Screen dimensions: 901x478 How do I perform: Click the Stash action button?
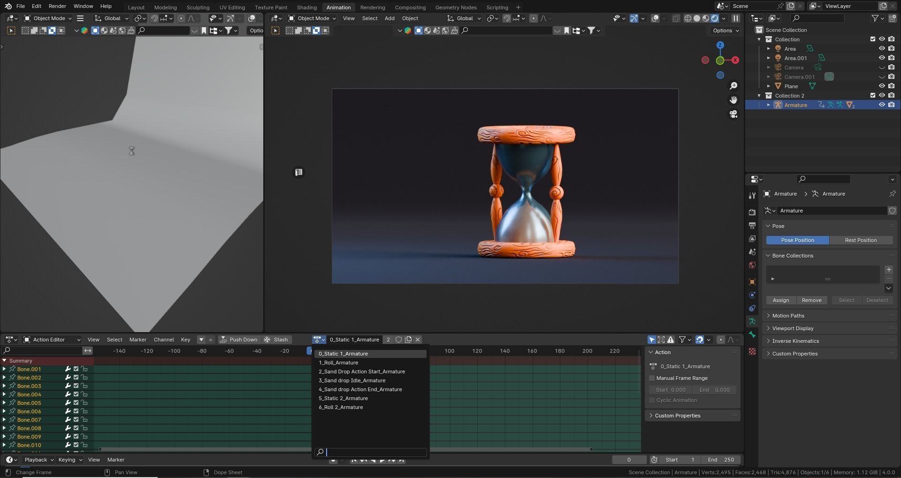pos(276,340)
